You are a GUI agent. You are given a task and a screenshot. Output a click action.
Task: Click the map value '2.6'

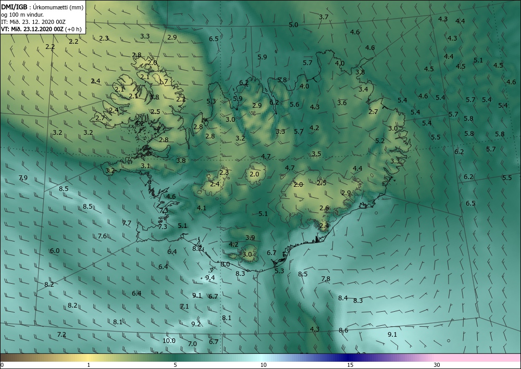(x=324, y=208)
